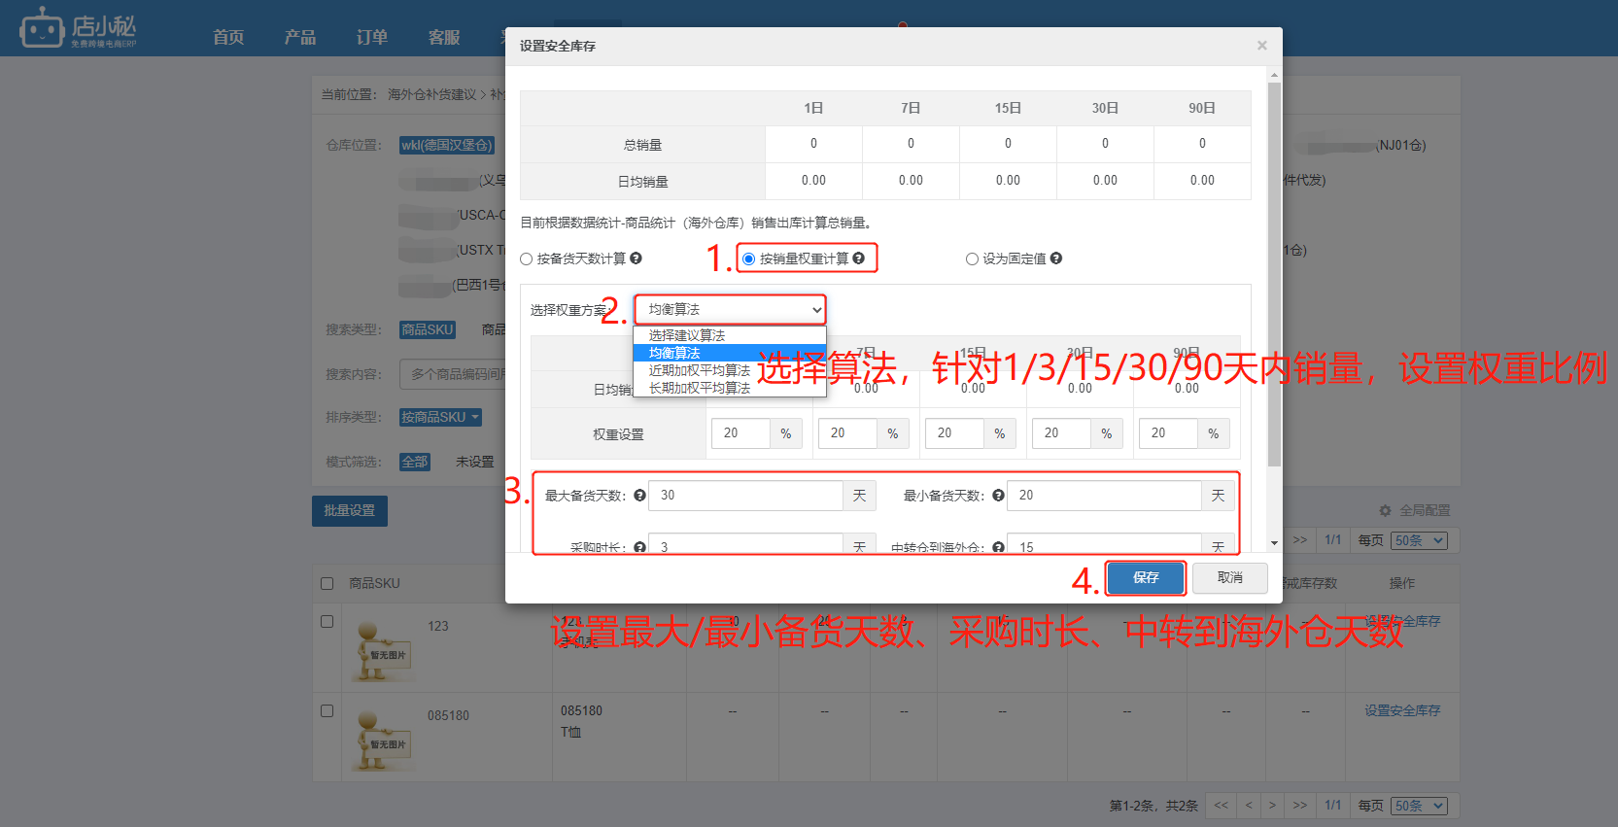
Task: Select 按备货天数计算 radio option
Action: [x=527, y=259]
